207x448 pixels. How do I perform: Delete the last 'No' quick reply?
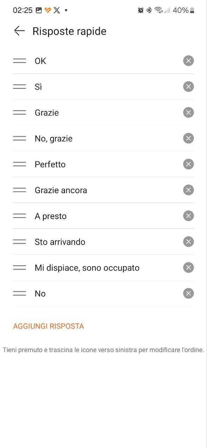point(188,293)
